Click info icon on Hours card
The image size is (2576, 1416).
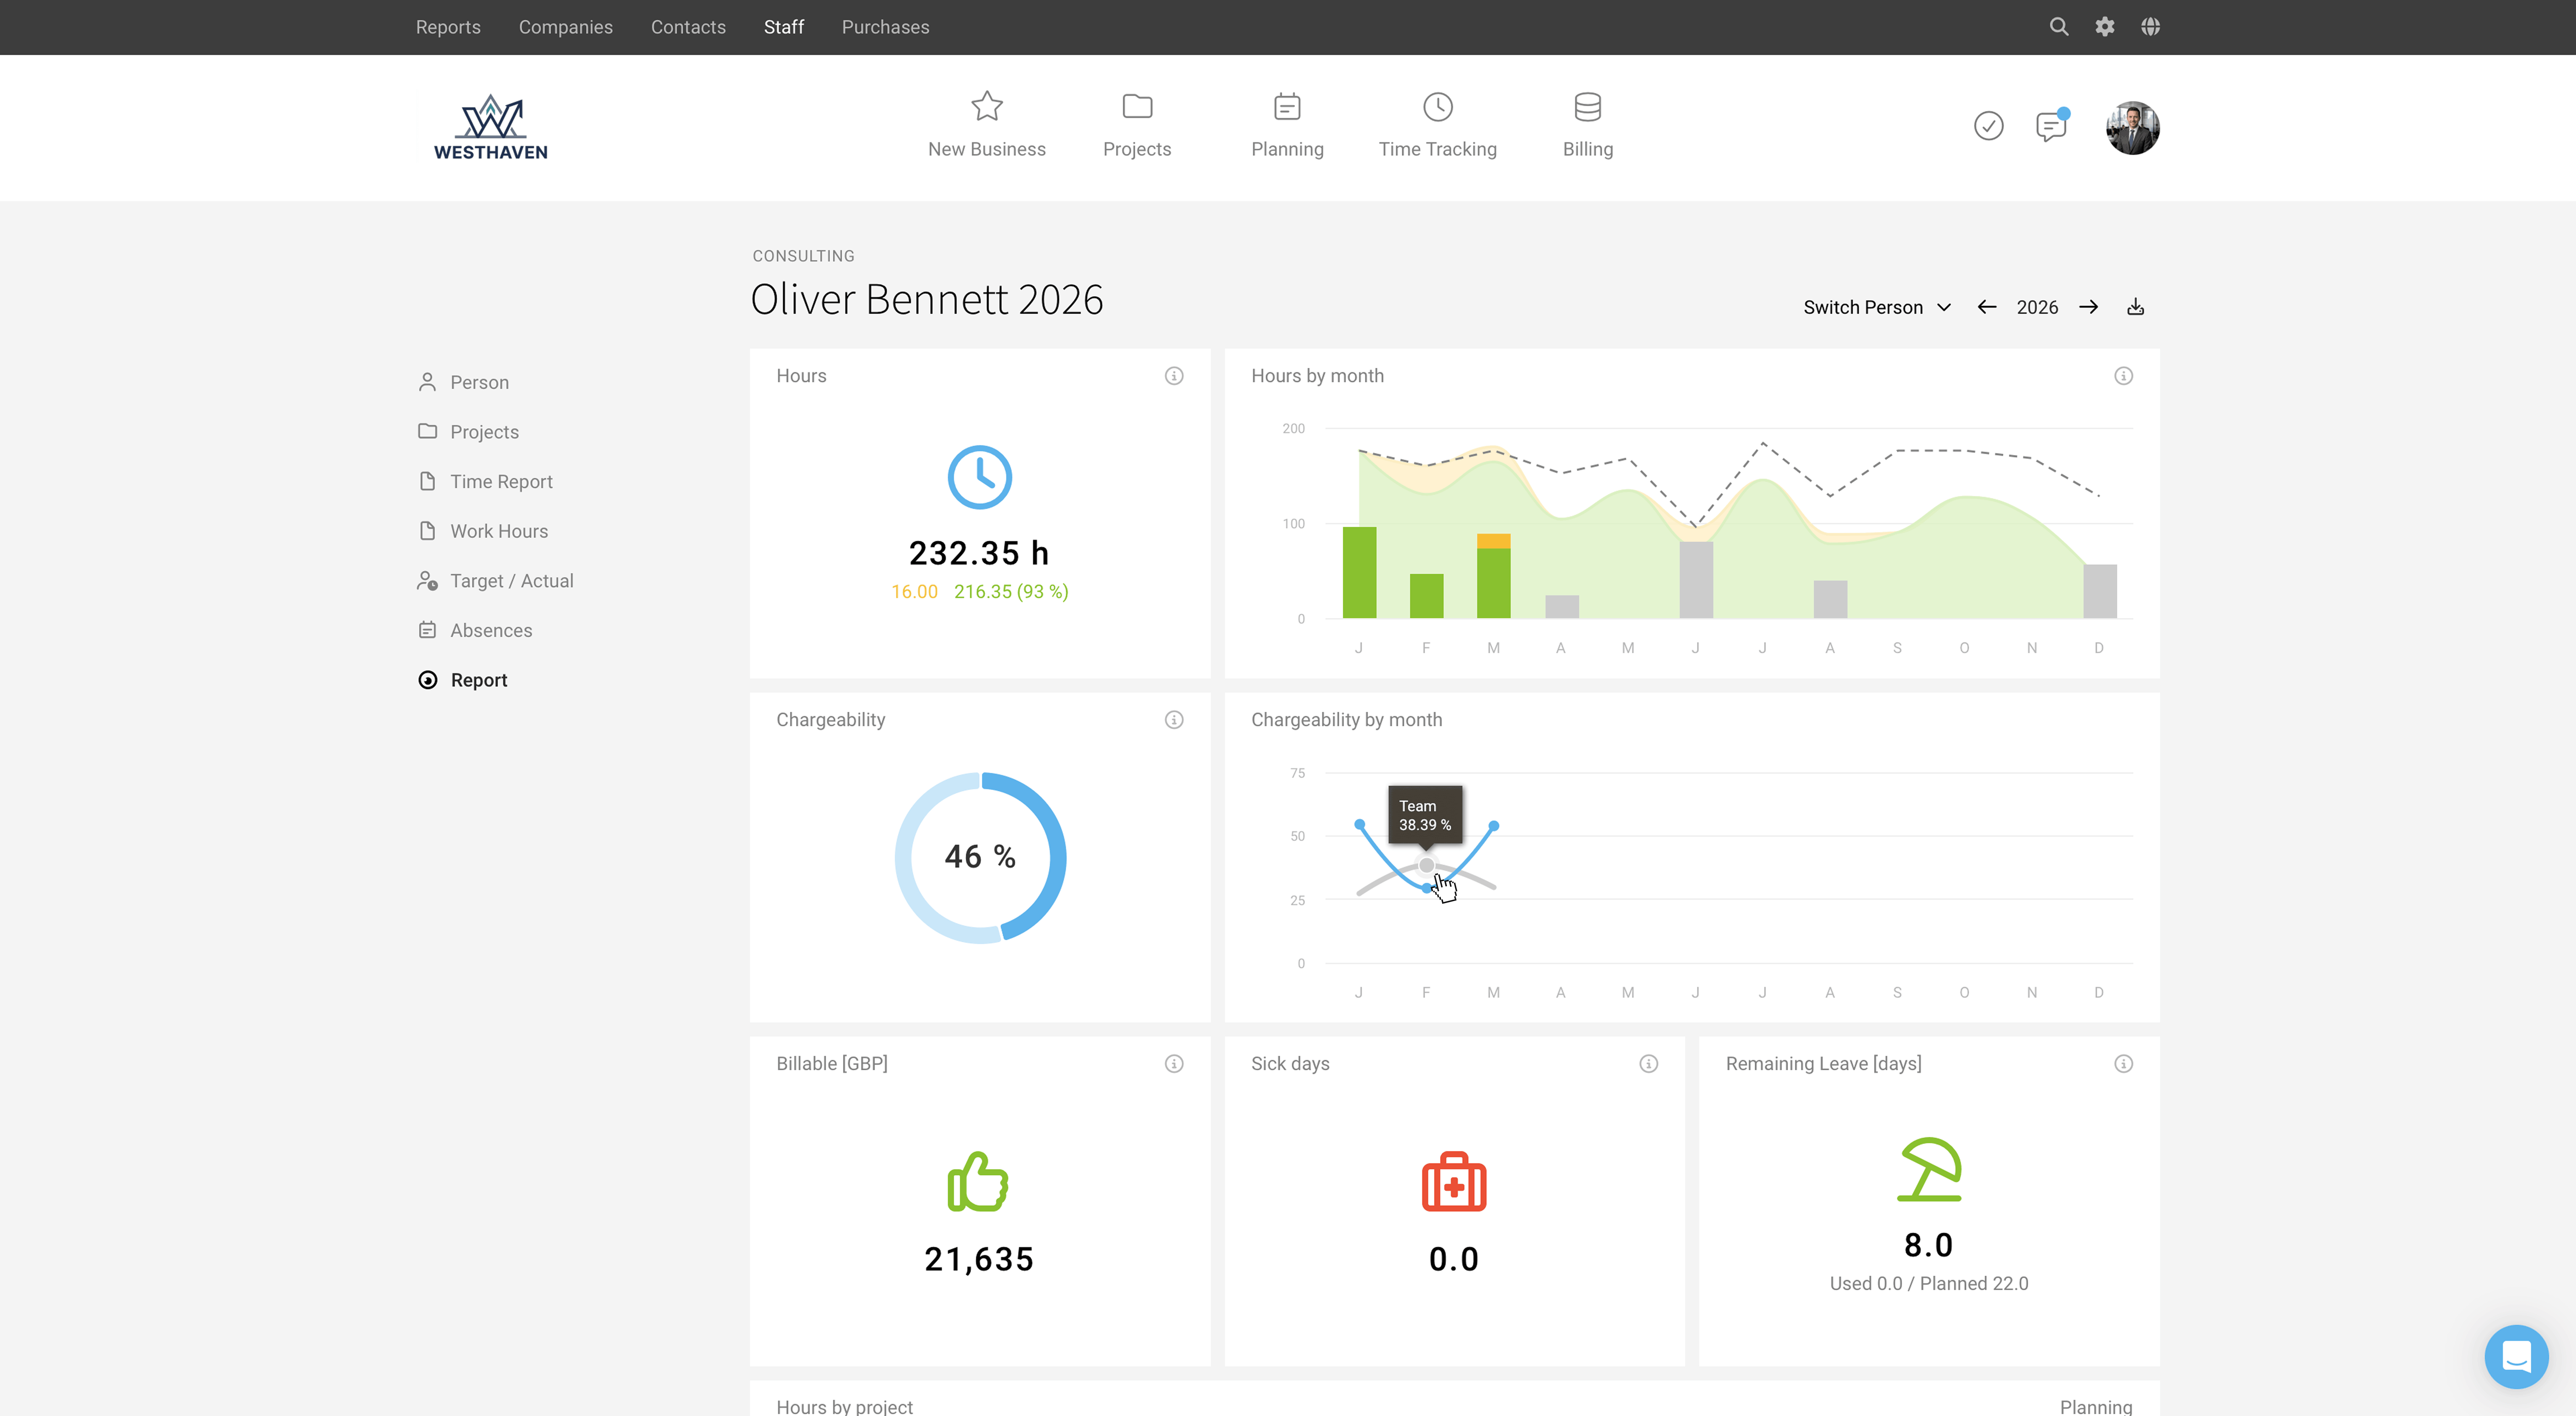pos(1174,376)
